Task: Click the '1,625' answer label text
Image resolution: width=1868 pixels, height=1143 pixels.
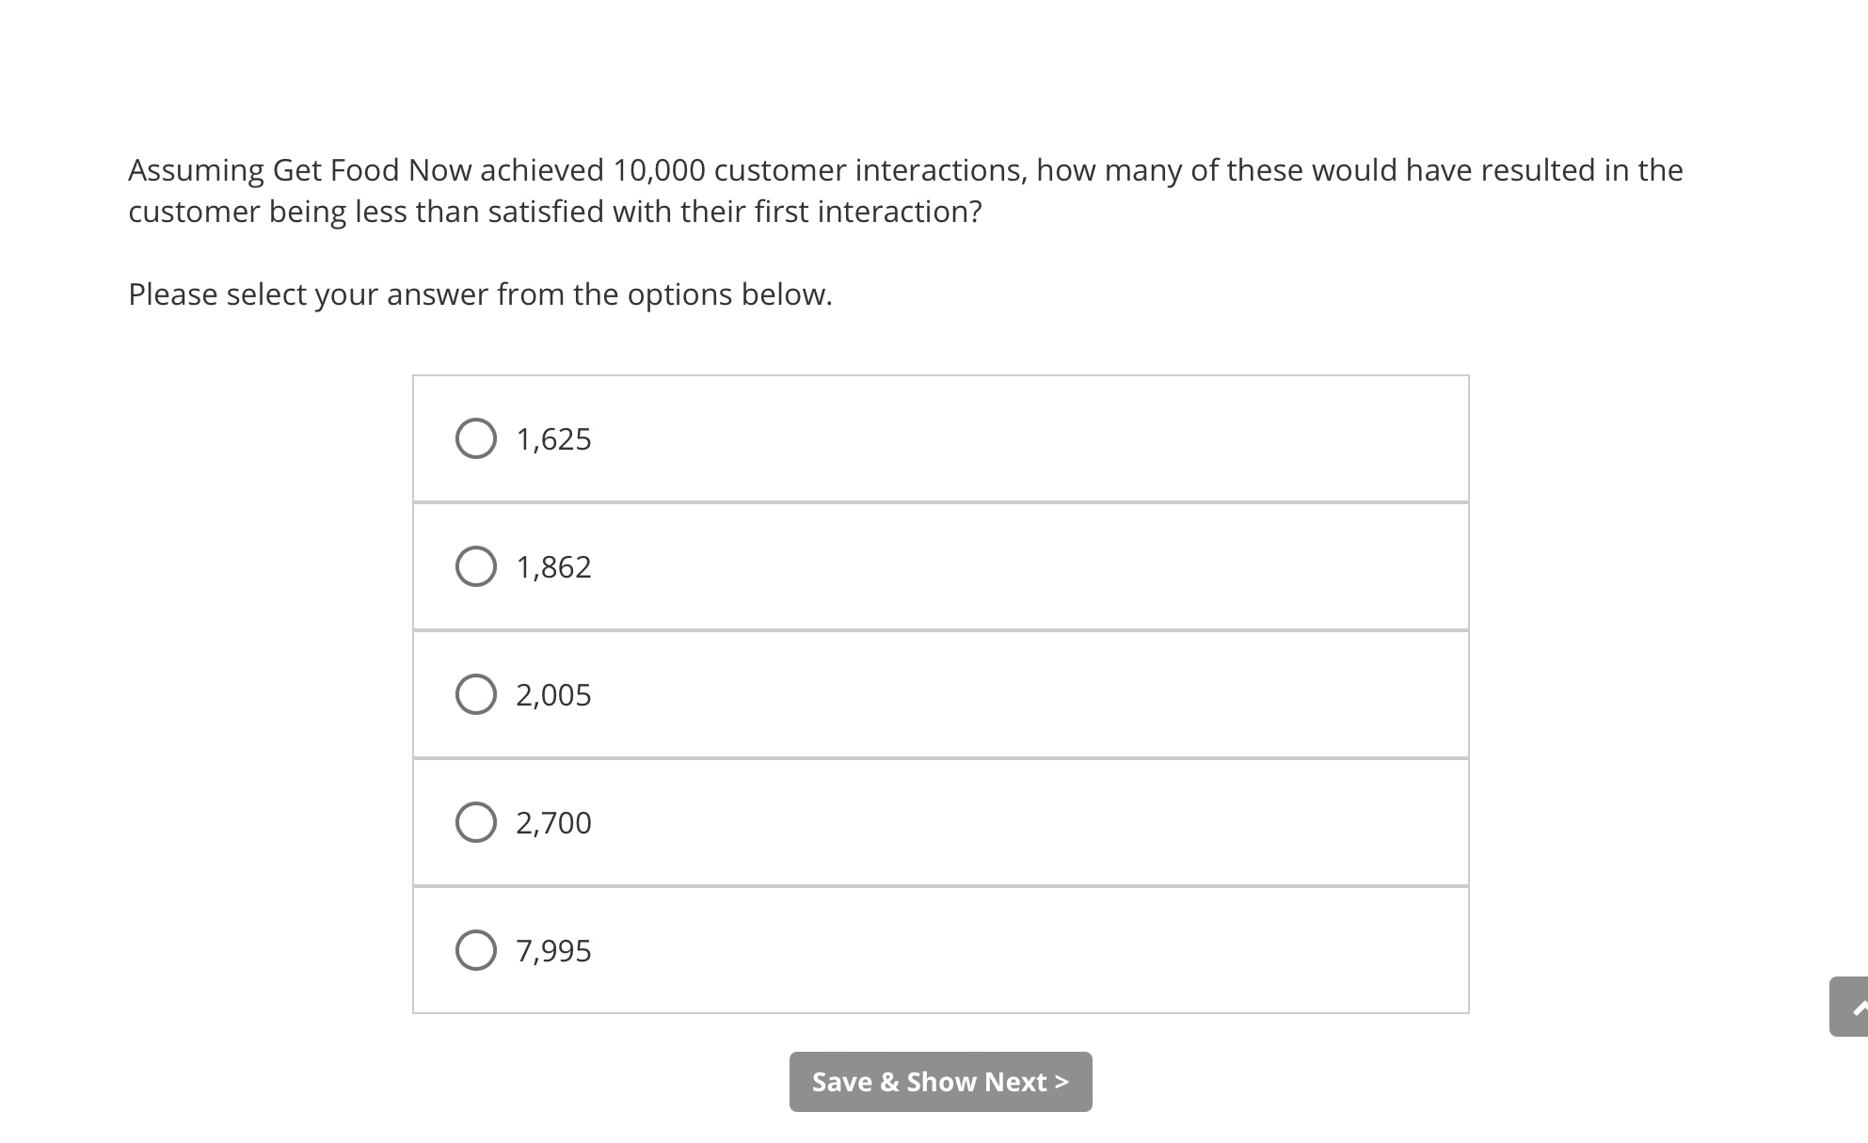Action: (x=553, y=439)
